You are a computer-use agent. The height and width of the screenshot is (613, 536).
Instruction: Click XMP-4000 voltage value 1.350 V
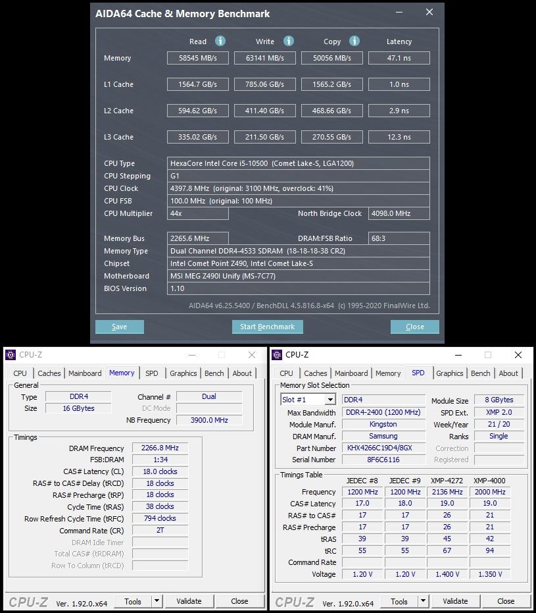[x=490, y=574]
